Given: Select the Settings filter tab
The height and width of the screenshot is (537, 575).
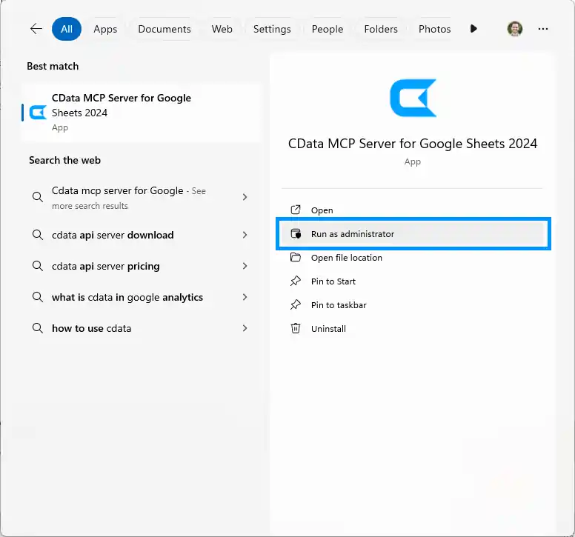Looking at the screenshot, I should pos(272,29).
